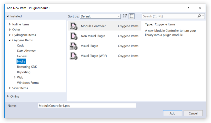Select the Code category
This screenshot has width=211, height=123.
coord(21,45)
